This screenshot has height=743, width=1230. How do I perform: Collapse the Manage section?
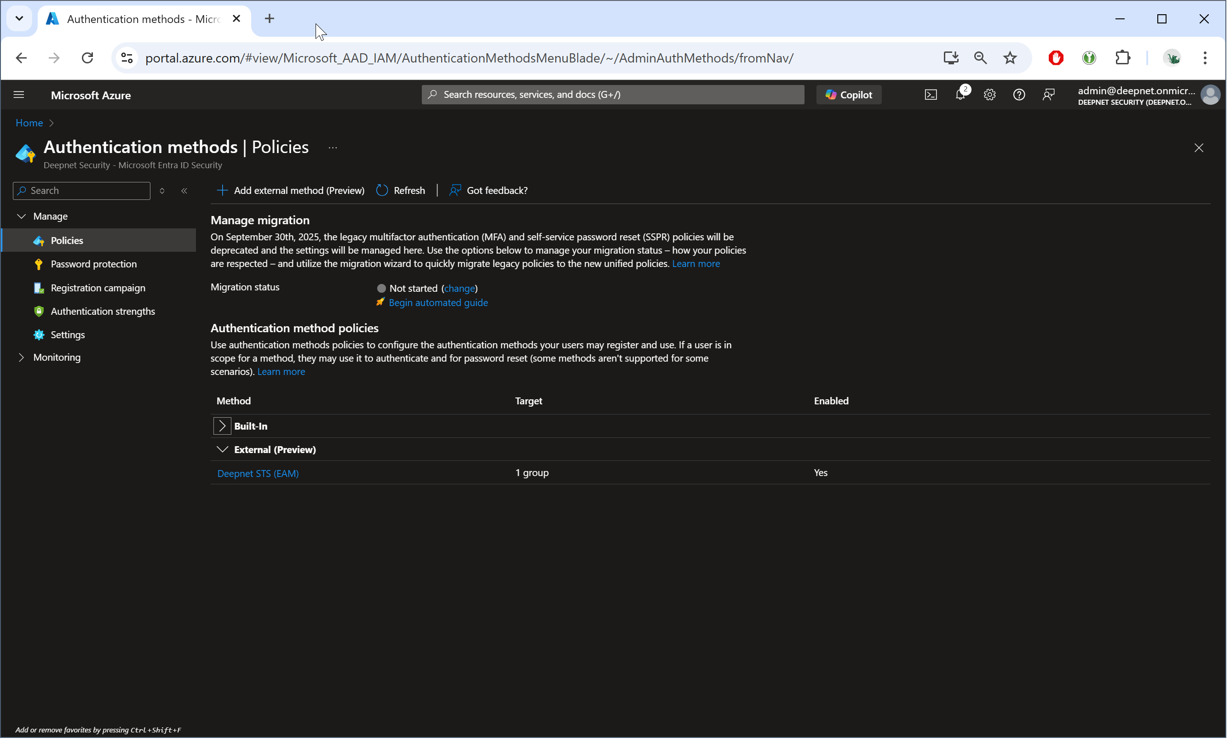point(21,216)
